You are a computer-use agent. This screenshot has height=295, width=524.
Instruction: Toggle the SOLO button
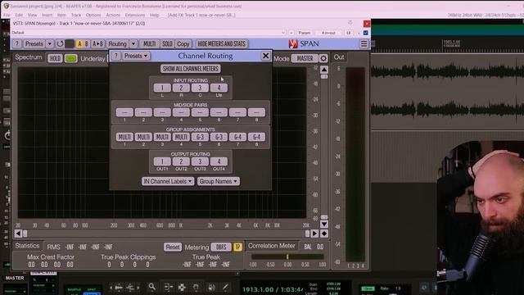167,43
